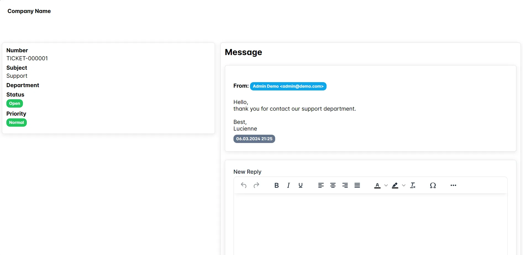Image resolution: width=523 pixels, height=255 pixels.
Task: Open the highlight color dropdown arrow
Action: (x=404, y=185)
